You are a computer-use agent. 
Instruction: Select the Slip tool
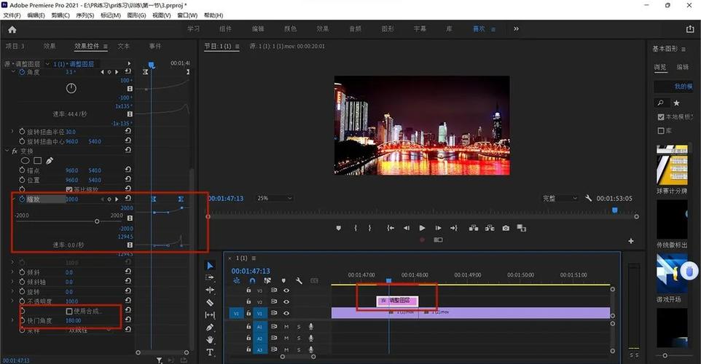210,315
